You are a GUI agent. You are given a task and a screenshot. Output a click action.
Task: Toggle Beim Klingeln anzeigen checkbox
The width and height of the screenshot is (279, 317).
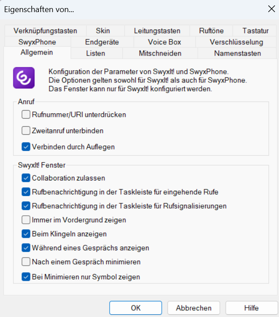[26, 234]
